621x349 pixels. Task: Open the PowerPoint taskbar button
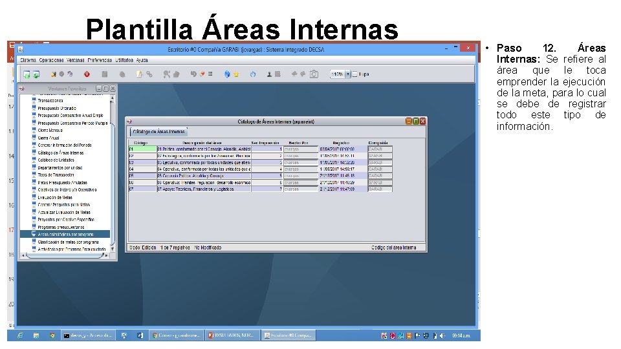(x=232, y=335)
